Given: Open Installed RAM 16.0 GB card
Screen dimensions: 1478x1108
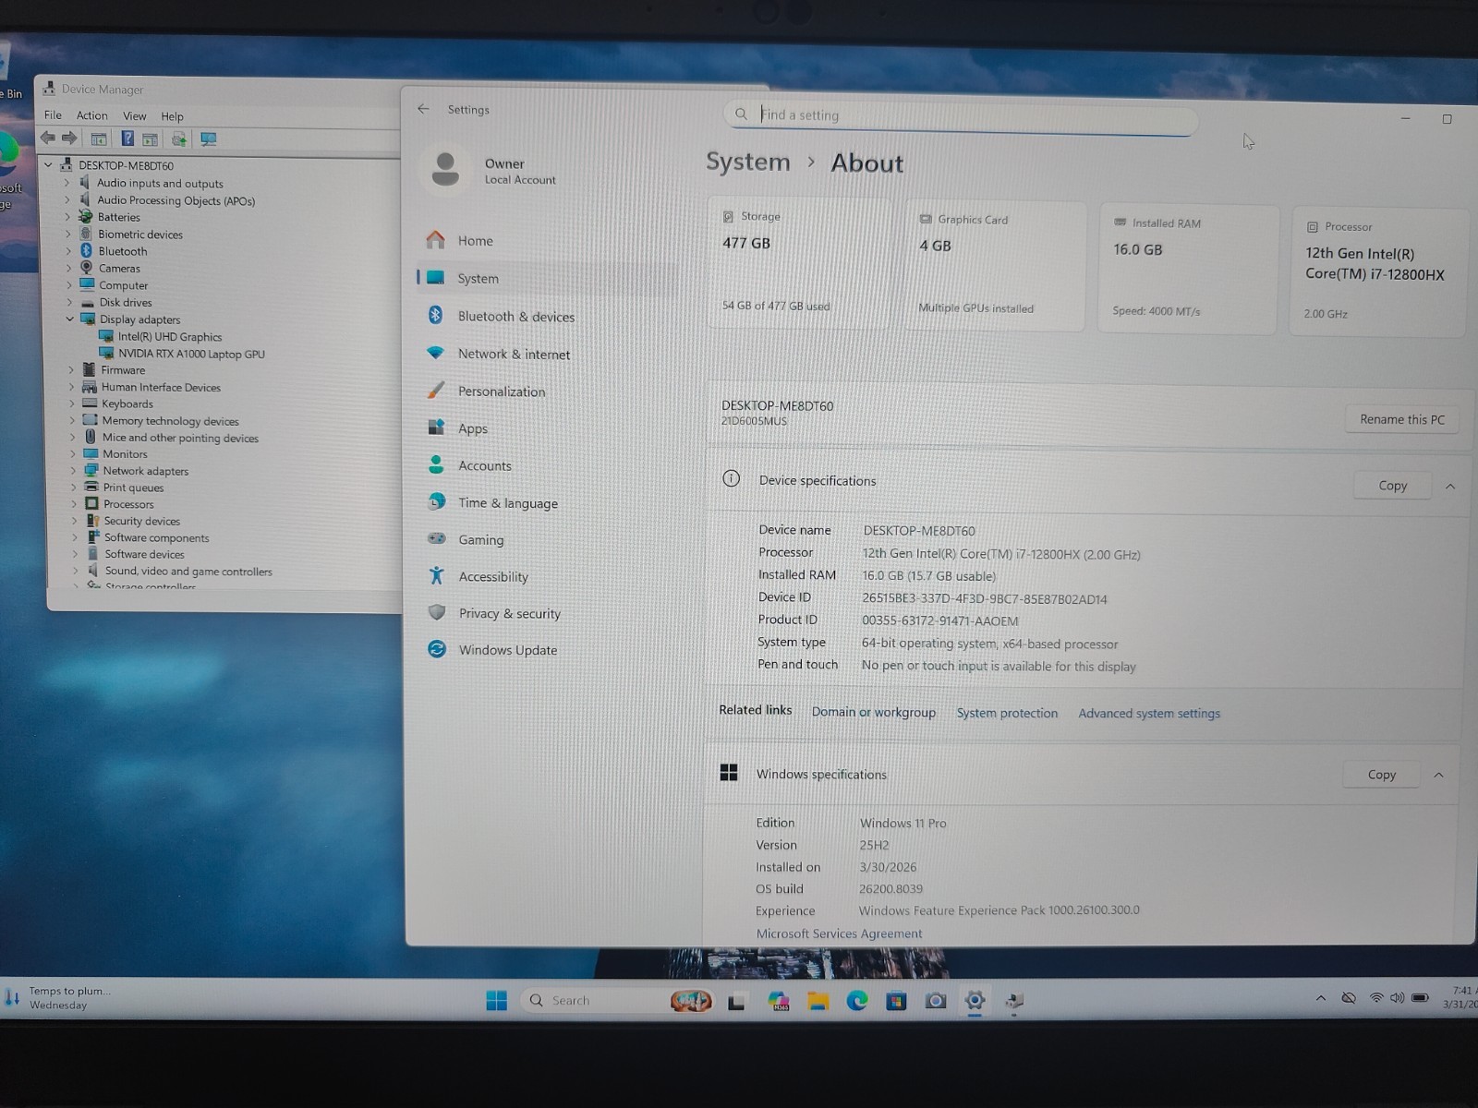Looking at the screenshot, I should (1189, 268).
